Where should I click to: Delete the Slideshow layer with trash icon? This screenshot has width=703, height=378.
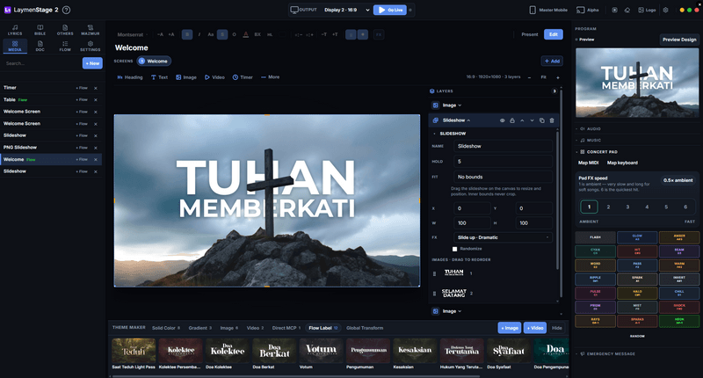(x=552, y=120)
